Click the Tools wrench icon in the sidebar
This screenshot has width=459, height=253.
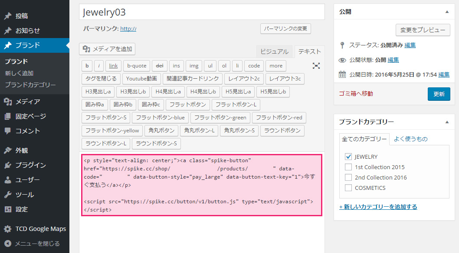click(x=8, y=195)
